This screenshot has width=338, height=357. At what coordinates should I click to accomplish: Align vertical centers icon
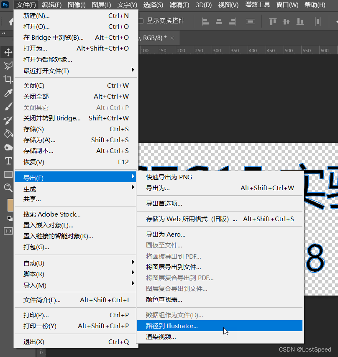click(x=286, y=22)
